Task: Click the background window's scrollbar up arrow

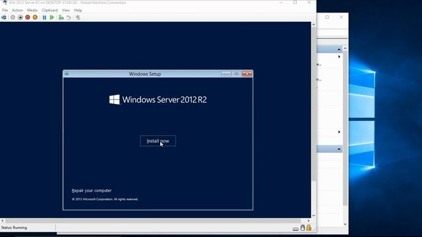Action: point(346,49)
